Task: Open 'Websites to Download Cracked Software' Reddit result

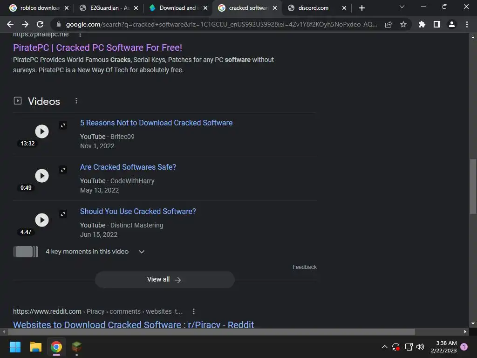Action: click(133, 324)
